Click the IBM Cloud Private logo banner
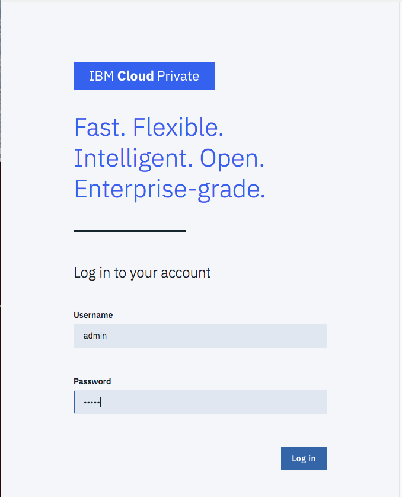 144,75
